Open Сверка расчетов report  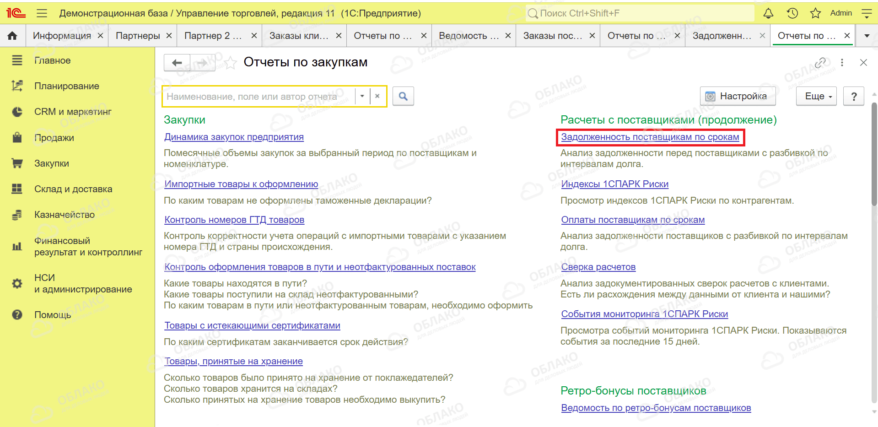click(598, 267)
